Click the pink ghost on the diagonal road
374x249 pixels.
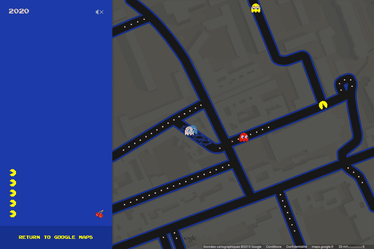click(189, 131)
